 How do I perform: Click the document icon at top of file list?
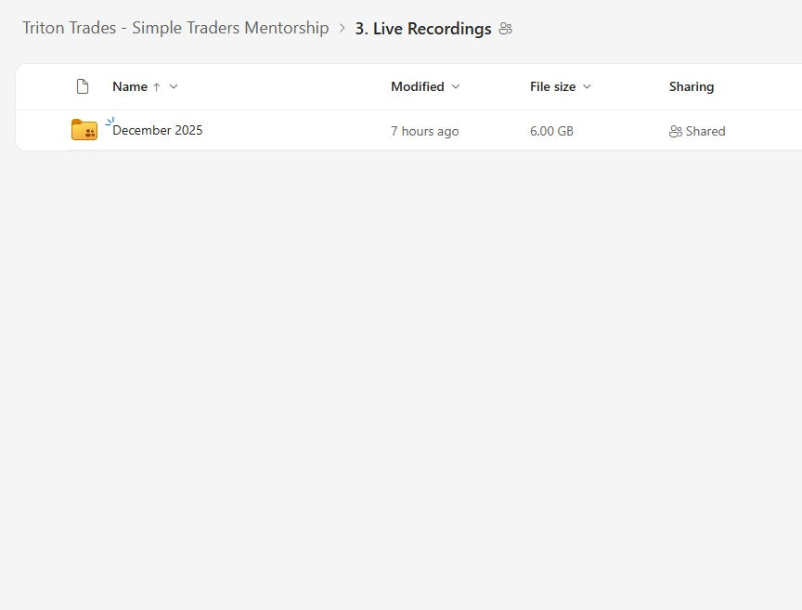(82, 86)
